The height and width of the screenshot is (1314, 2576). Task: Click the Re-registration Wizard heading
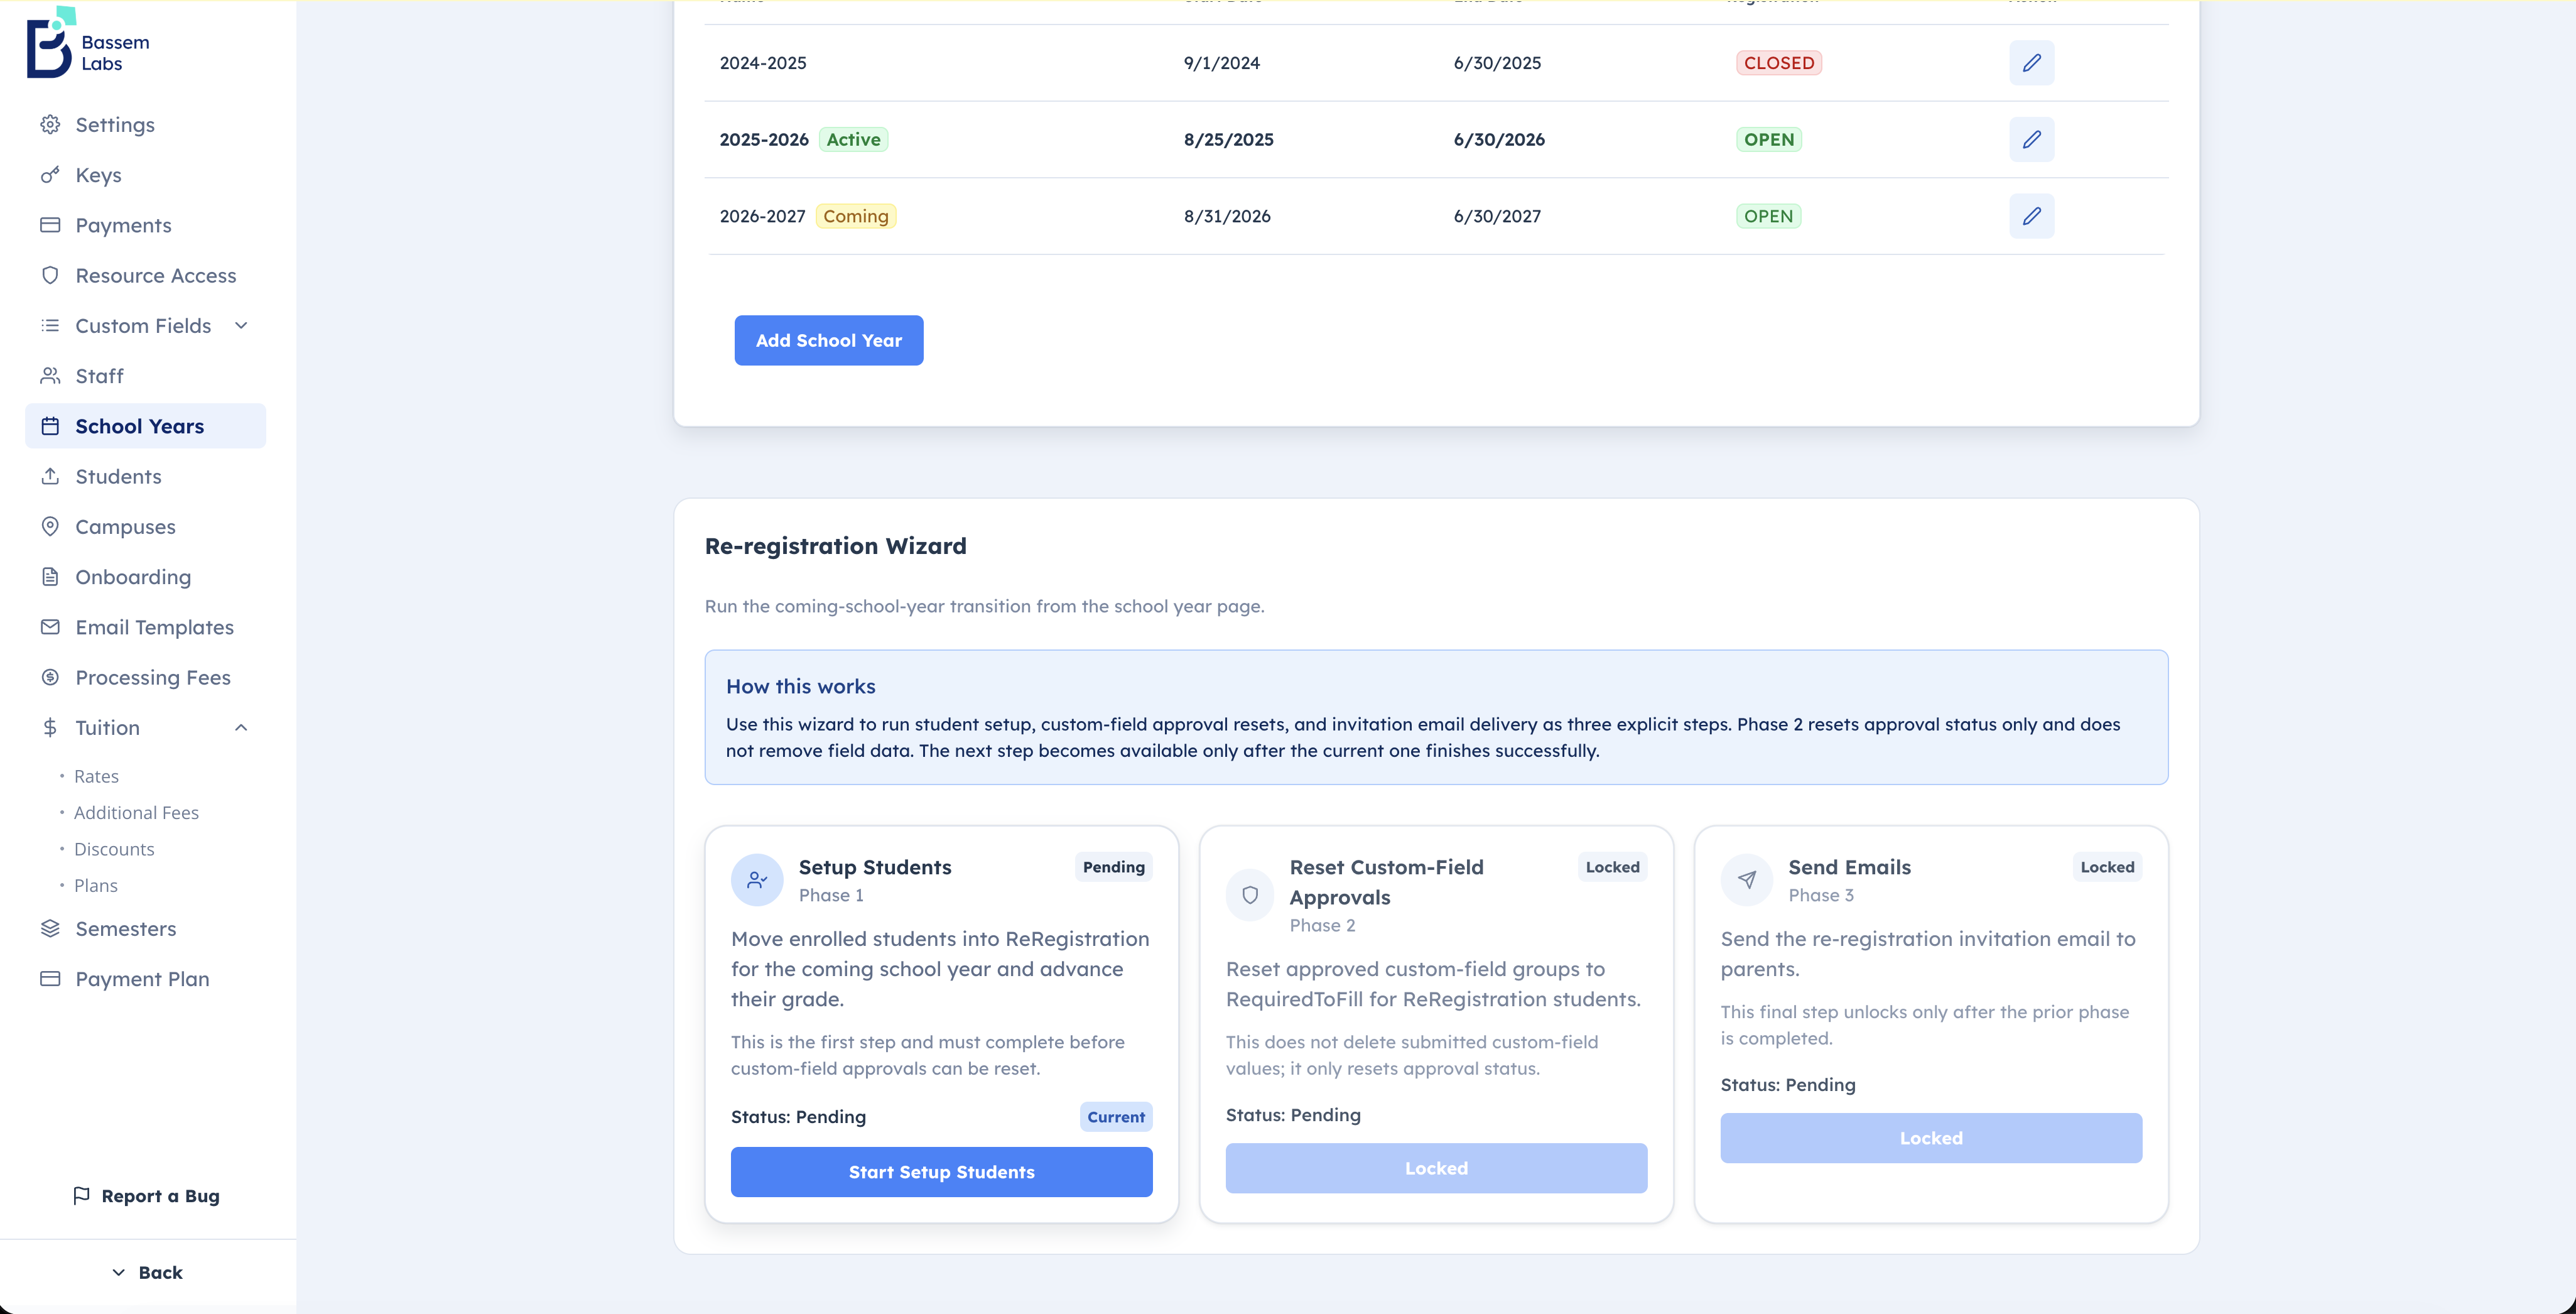[x=836, y=546]
